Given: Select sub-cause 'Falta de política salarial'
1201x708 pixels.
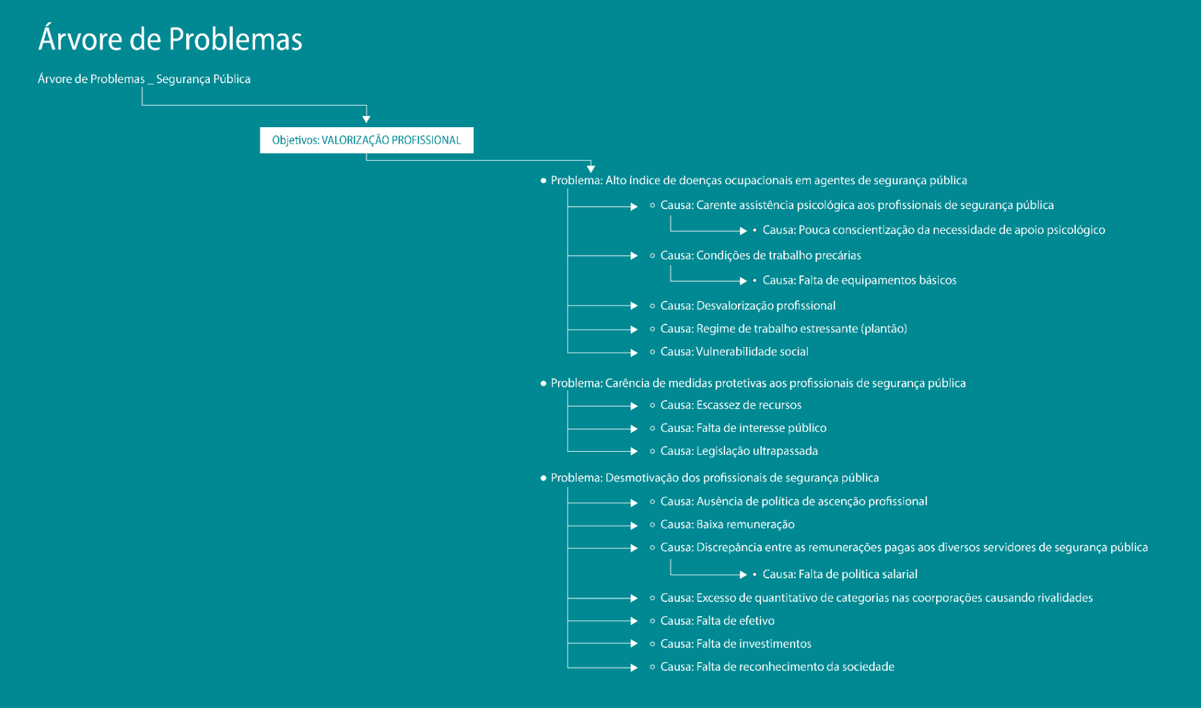Looking at the screenshot, I should pyautogui.click(x=839, y=574).
